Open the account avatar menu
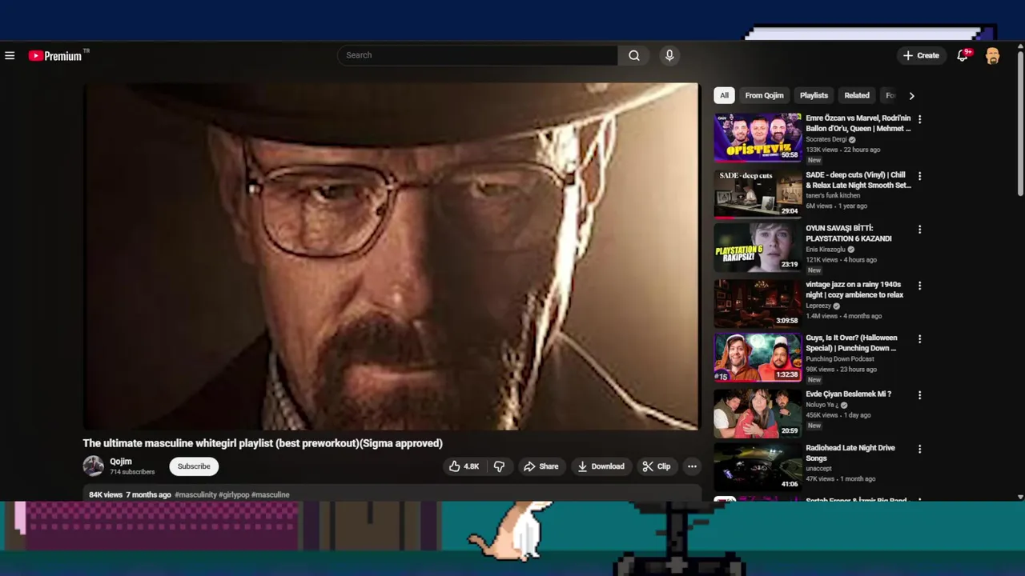The image size is (1025, 576). [x=992, y=55]
